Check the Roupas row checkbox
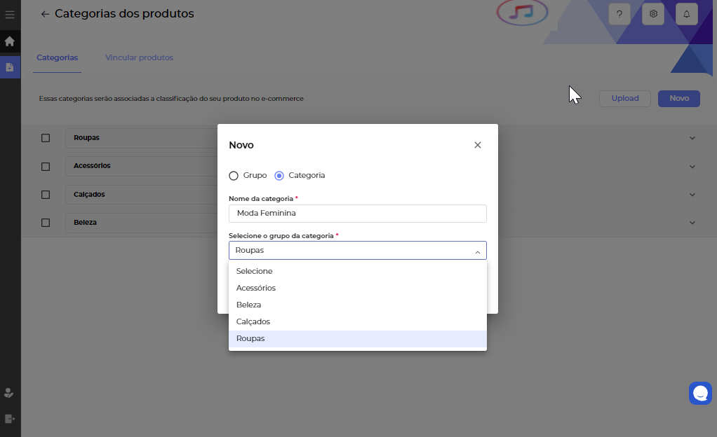Viewport: 717px width, 437px height. 46,138
